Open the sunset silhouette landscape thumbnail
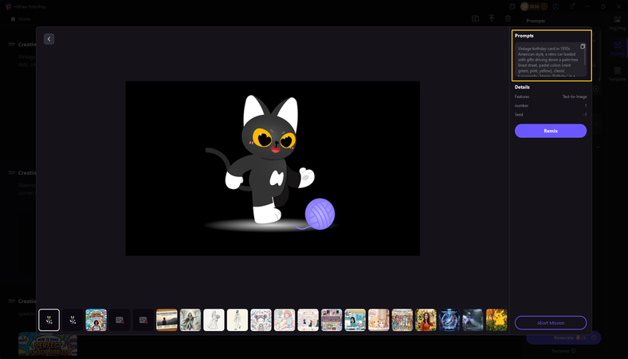 tap(167, 320)
